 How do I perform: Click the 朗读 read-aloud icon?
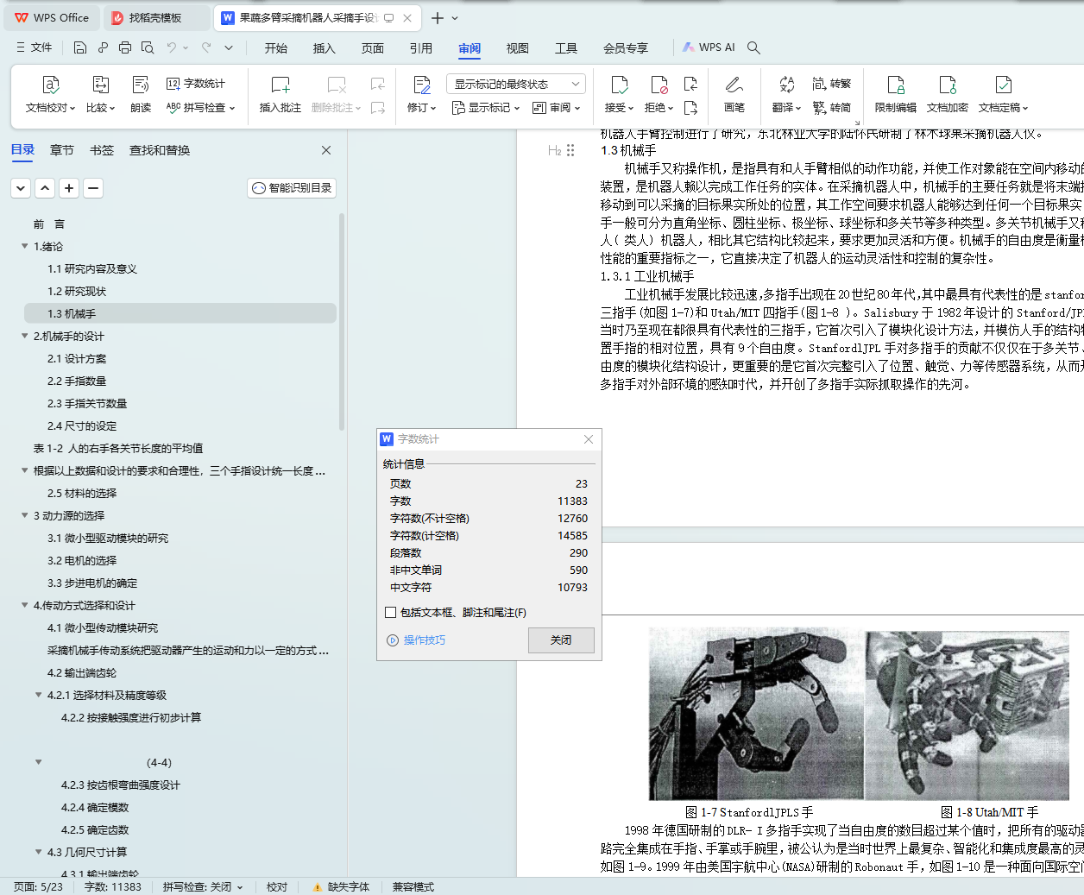tap(141, 85)
